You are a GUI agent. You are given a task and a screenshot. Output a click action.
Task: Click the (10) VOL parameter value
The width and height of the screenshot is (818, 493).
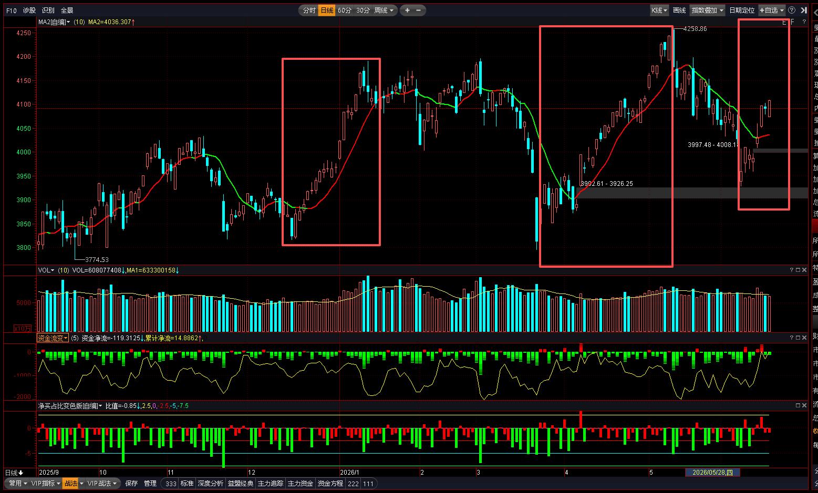point(64,270)
